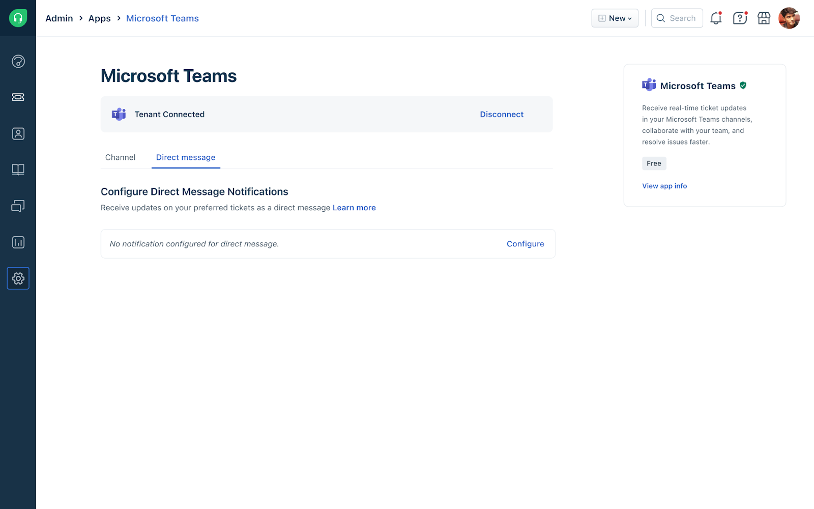Image resolution: width=814 pixels, height=509 pixels.
Task: Click the magnifier icon in Search
Action: tap(660, 18)
